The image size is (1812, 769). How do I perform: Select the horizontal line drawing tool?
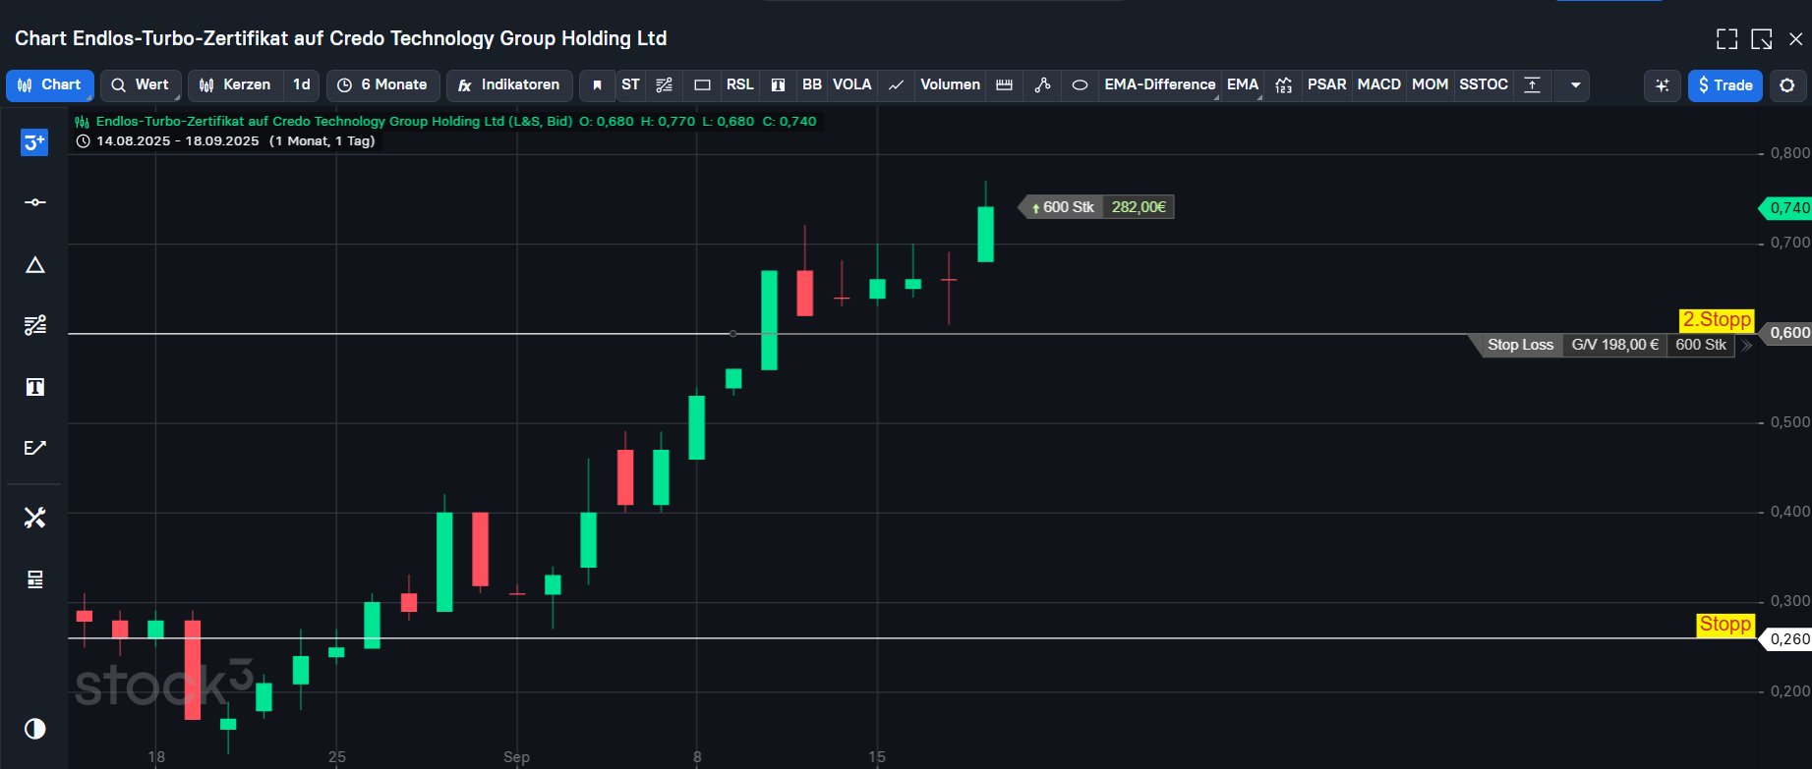(x=34, y=202)
